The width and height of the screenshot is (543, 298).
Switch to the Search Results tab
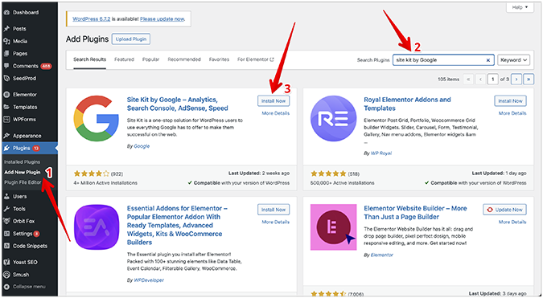89,59
